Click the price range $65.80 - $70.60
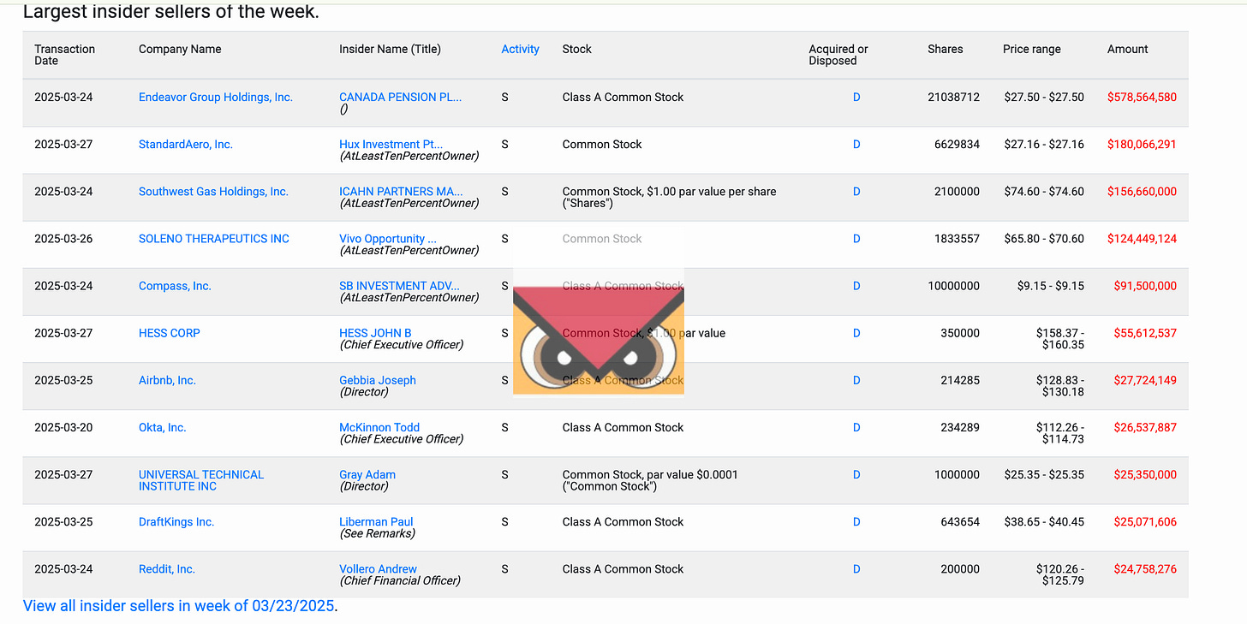 point(1044,239)
